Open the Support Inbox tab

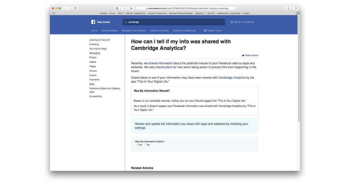point(213,30)
